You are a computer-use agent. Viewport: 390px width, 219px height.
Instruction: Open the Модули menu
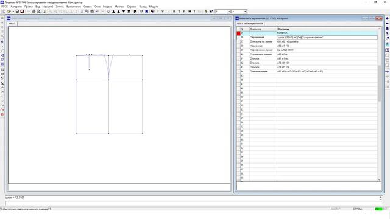[154, 7]
